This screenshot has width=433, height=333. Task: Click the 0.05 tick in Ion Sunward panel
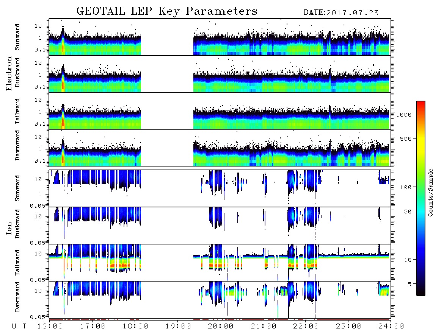coord(37,205)
